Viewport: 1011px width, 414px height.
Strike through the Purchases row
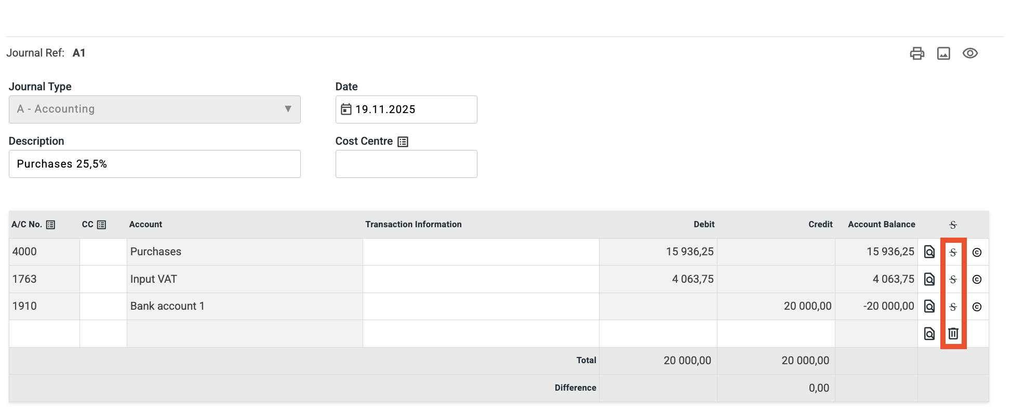click(953, 252)
